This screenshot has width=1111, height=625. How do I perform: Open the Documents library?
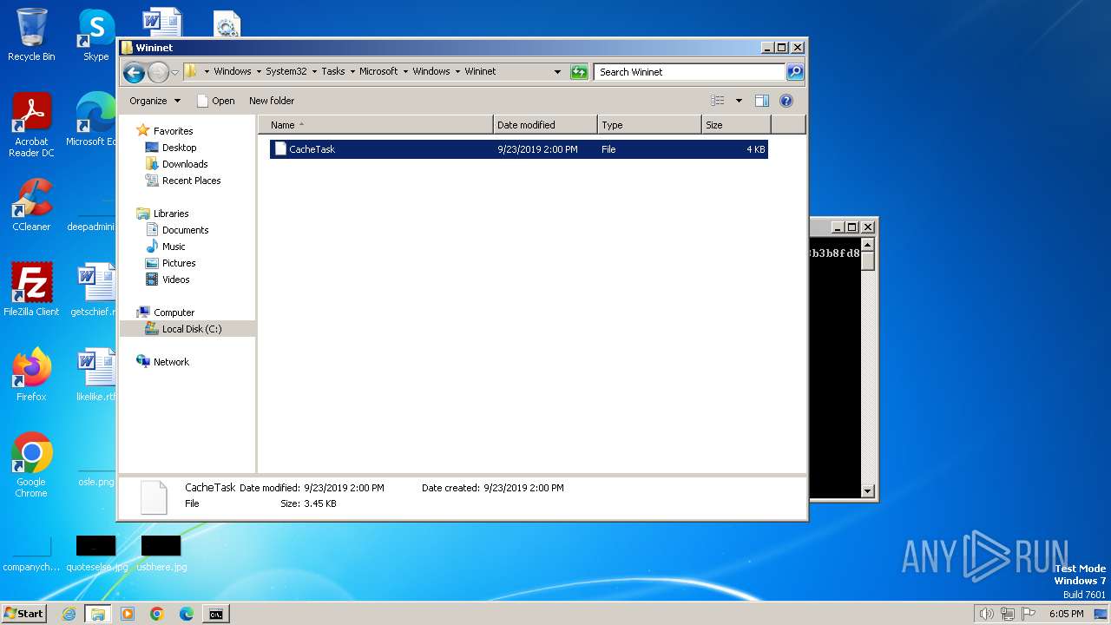point(185,230)
